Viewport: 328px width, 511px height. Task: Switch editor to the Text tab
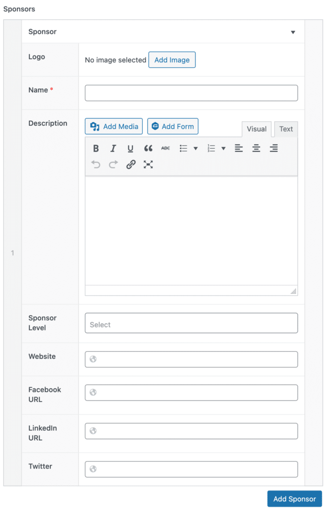pos(286,129)
